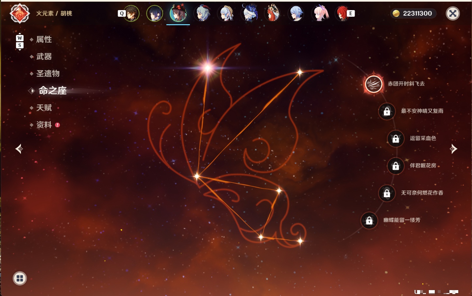The height and width of the screenshot is (296, 472).
Task: Click the locked 无可奈何燃花作香 constellation icon
Action: [387, 193]
